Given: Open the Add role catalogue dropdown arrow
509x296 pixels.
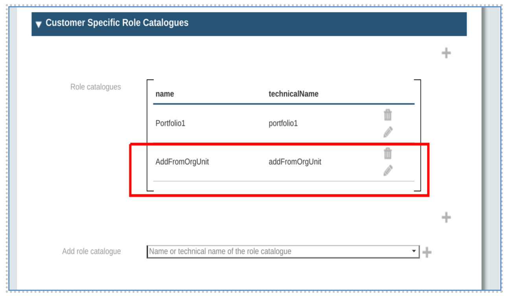Looking at the screenshot, I should click(413, 251).
